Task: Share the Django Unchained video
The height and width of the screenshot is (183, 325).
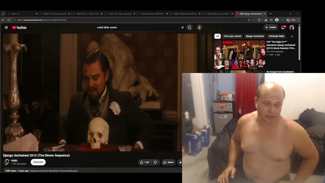Action: (168, 162)
